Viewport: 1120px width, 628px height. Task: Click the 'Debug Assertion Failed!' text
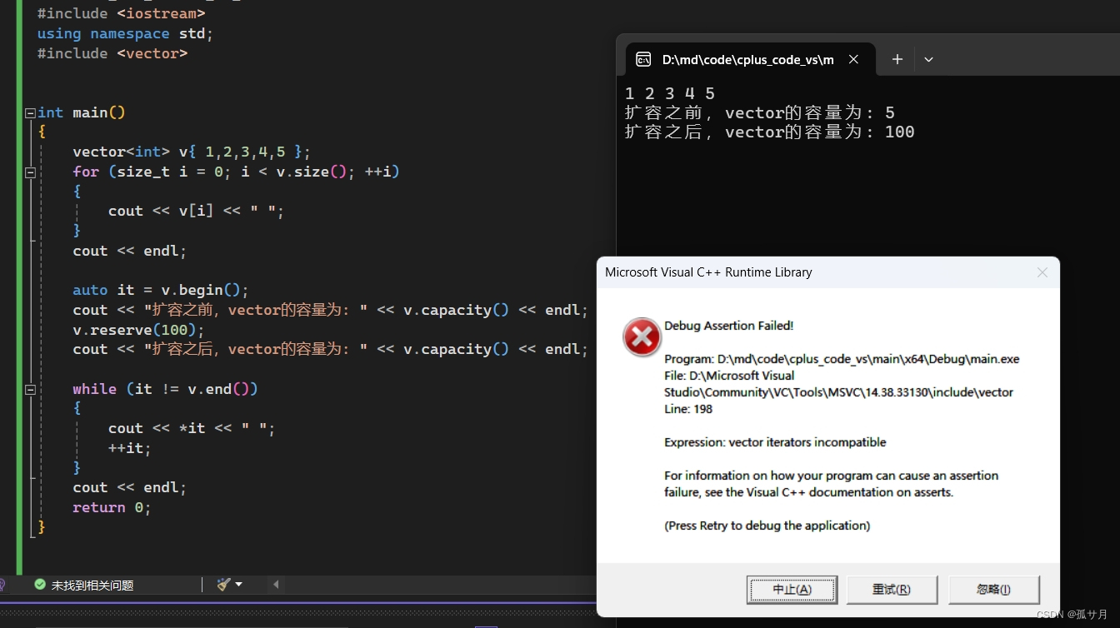(728, 326)
